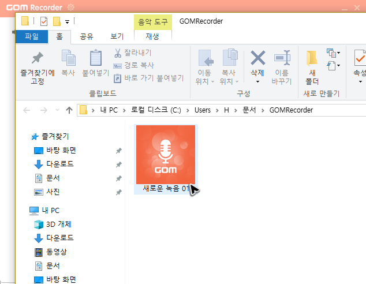The height and width of the screenshot is (284, 366).
Task: Click Users breadcrumb in address bar
Action: tap(203, 110)
